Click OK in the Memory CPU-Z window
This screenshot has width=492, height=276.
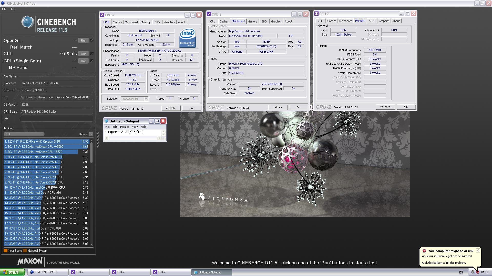point(406,107)
